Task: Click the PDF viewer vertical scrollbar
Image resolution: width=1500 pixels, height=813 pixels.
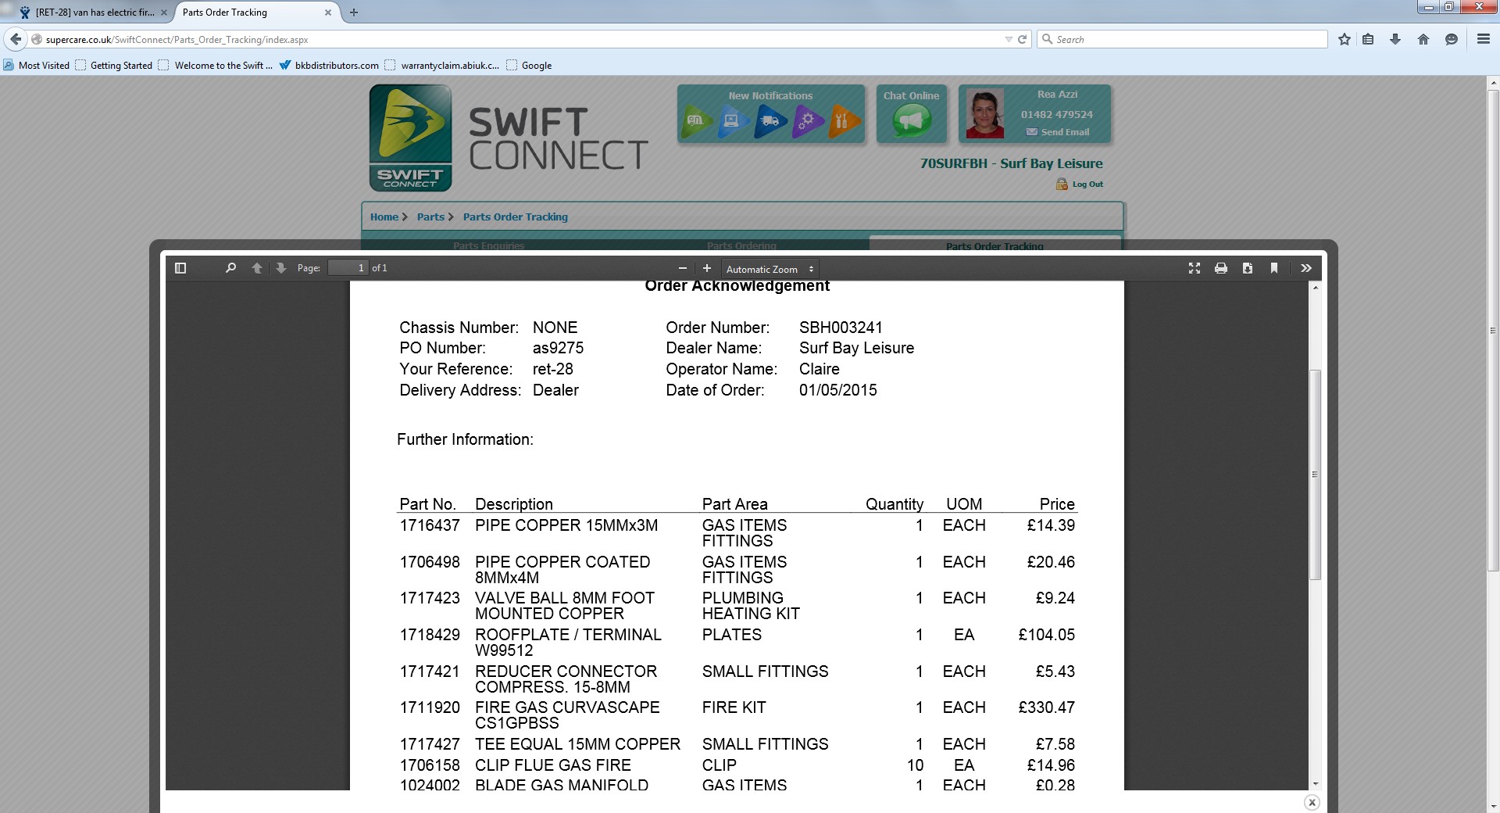Action: click(x=1316, y=475)
